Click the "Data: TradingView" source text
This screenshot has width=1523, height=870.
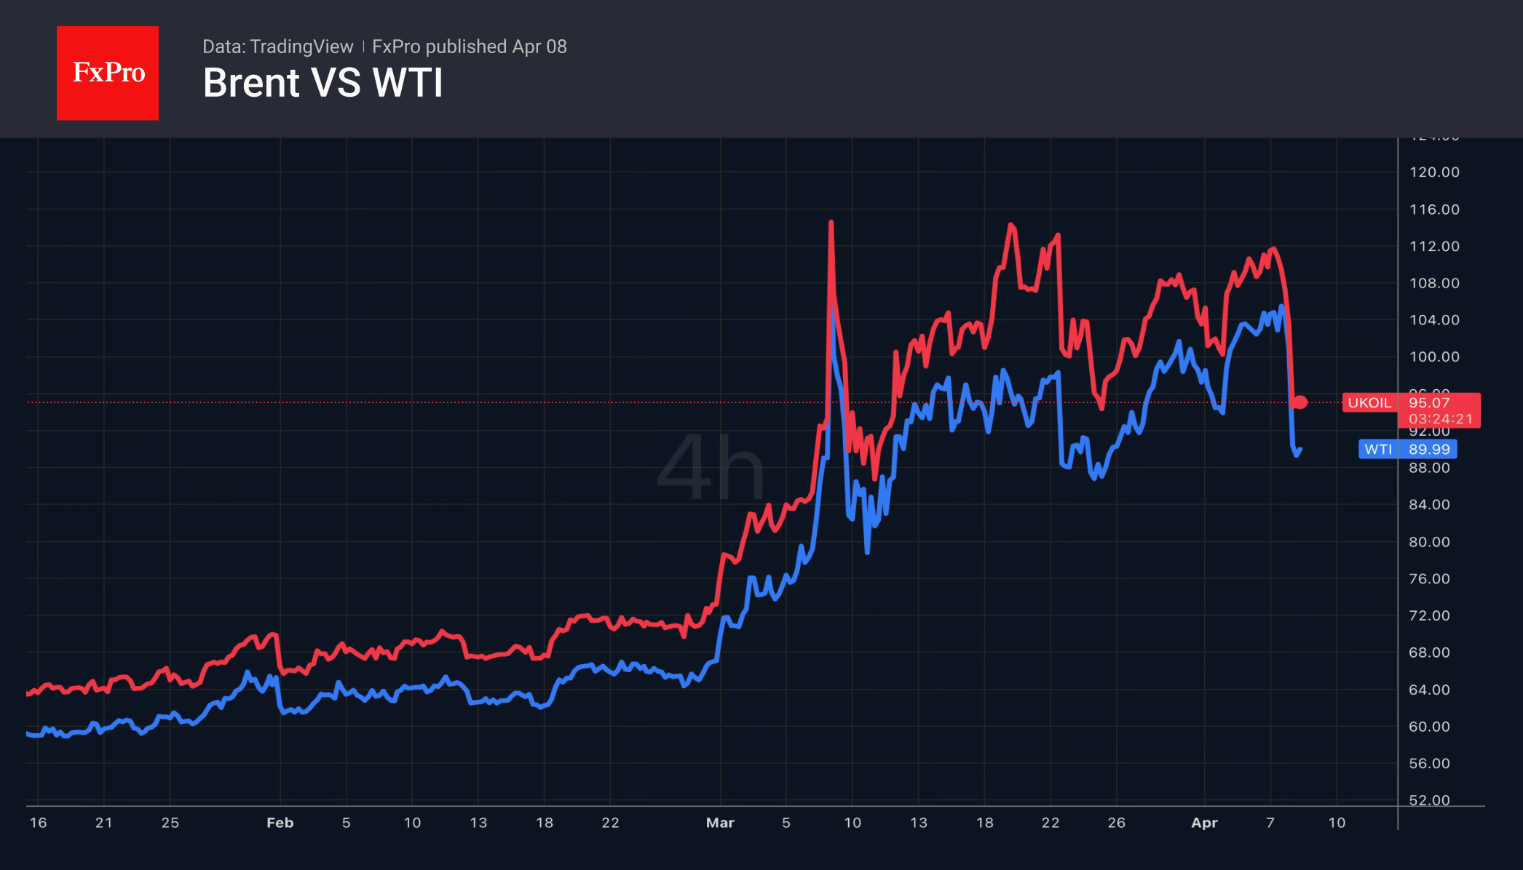coord(277,47)
